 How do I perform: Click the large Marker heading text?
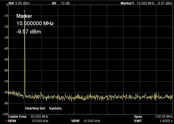click(24, 16)
